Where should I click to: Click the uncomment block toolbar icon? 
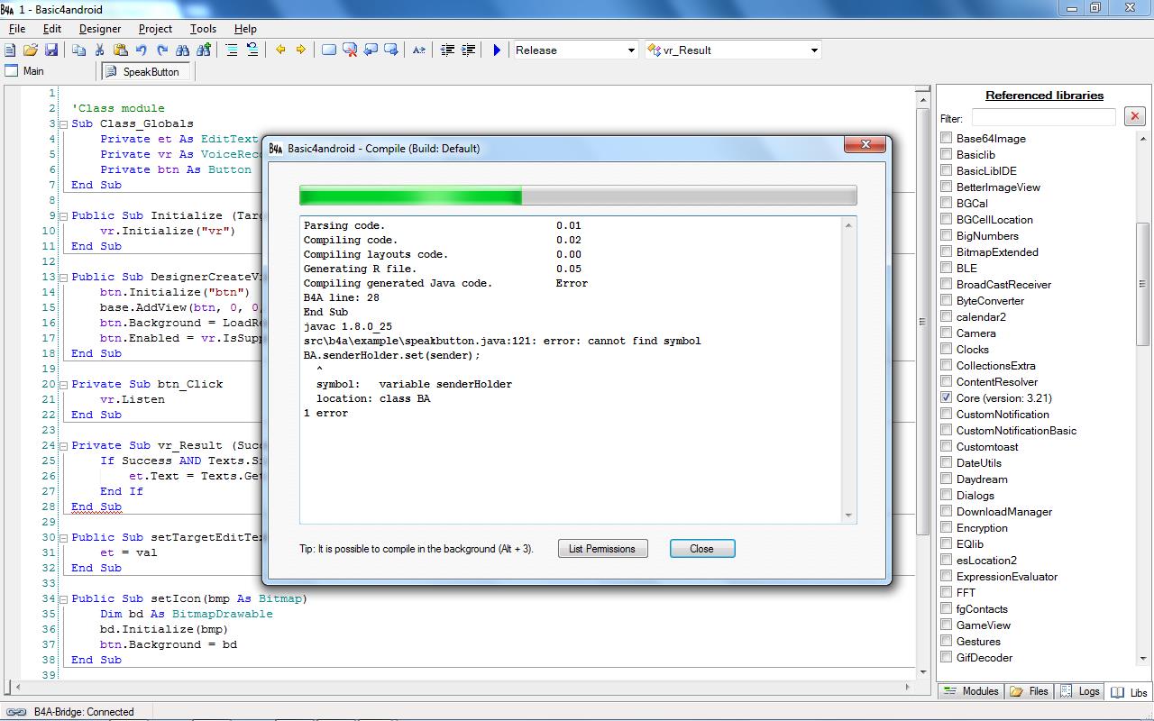pos(252,50)
